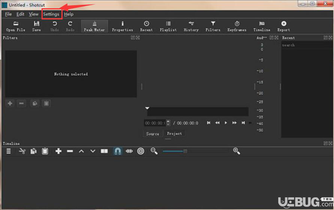The height and width of the screenshot is (210, 334).
Task: Open the Playlist panel
Action: point(168,27)
